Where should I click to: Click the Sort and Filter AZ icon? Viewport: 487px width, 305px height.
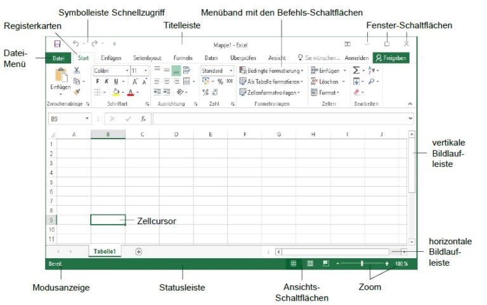click(x=372, y=70)
